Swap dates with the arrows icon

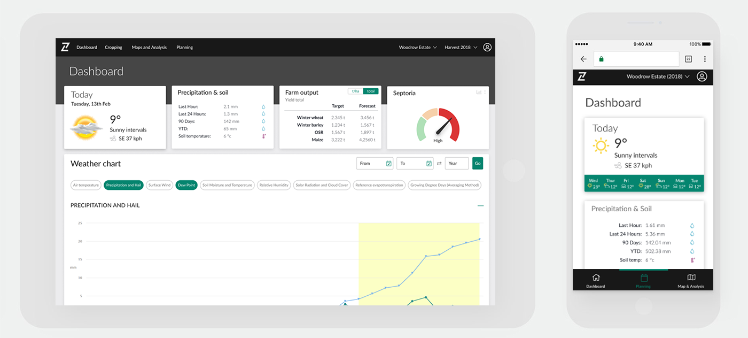pos(439,164)
